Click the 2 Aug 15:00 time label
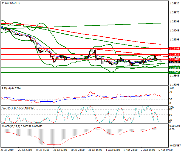The width and height of the screenshot is (181, 153). pyautogui.click(x=148, y=150)
